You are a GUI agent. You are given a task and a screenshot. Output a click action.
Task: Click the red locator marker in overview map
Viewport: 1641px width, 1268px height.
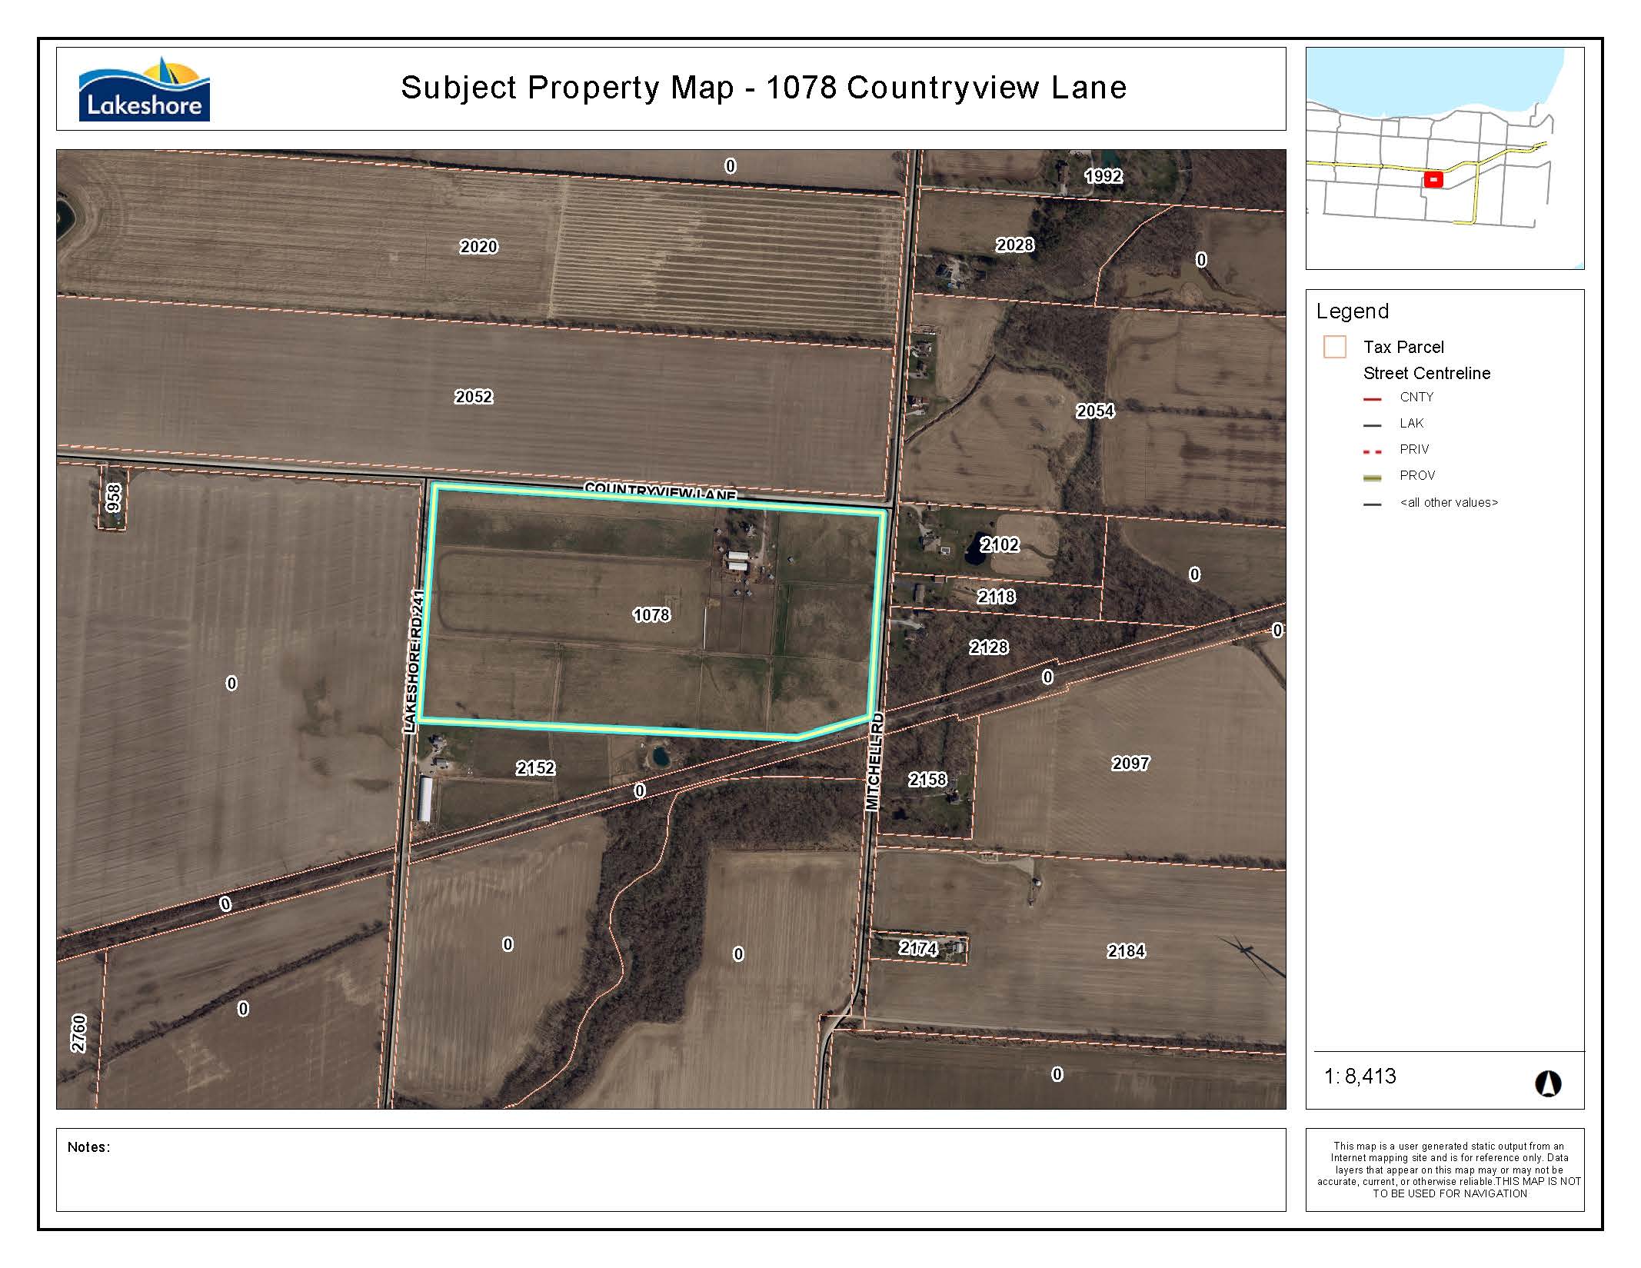point(1433,179)
